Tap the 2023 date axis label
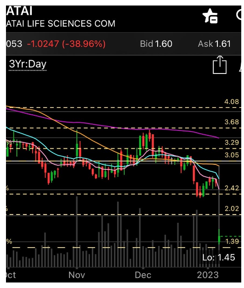Viewport: 244px width, 288px height. click(208, 275)
